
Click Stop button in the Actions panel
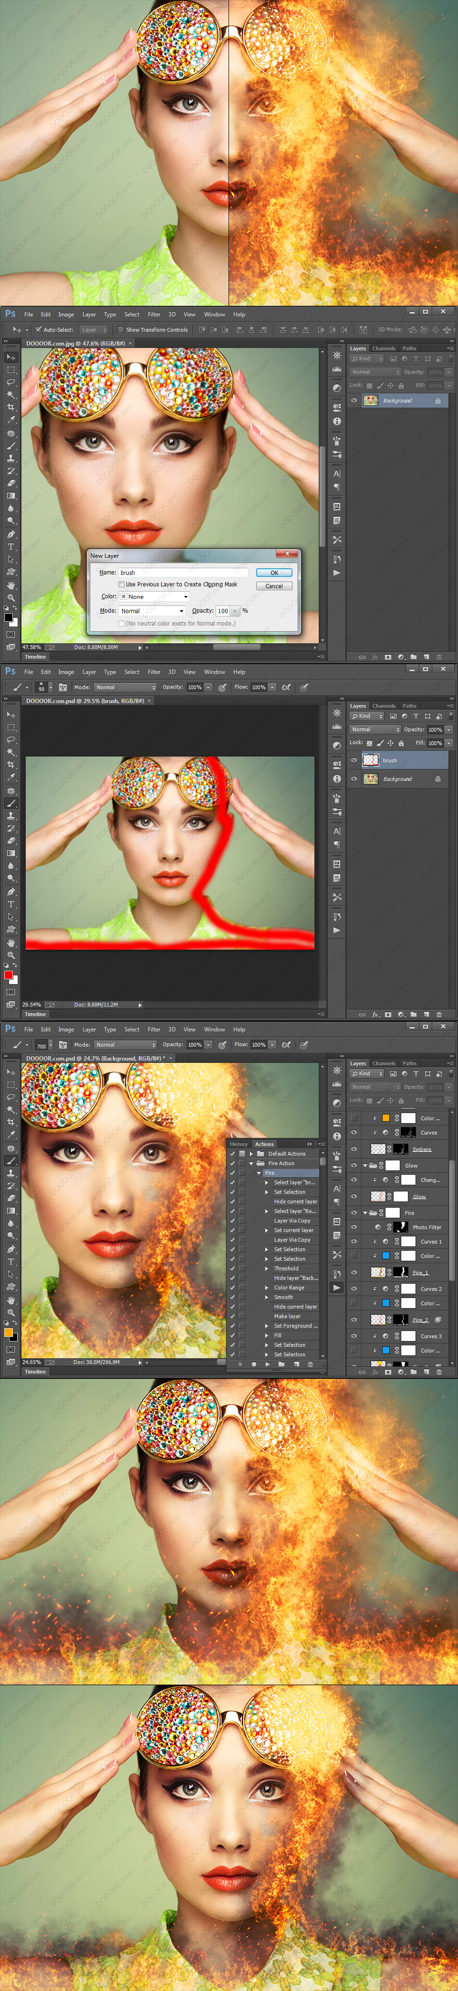[x=240, y=1364]
